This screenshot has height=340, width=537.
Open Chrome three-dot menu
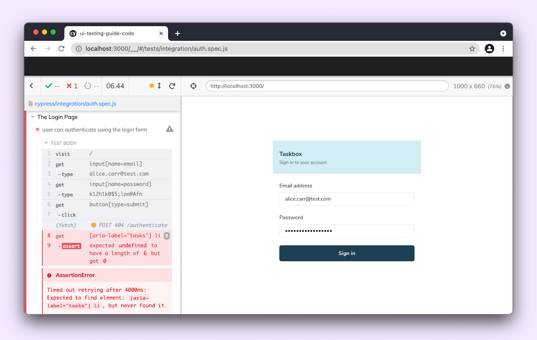(x=503, y=49)
